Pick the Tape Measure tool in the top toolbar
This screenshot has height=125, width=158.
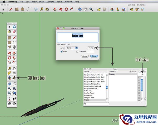coord(42,9)
